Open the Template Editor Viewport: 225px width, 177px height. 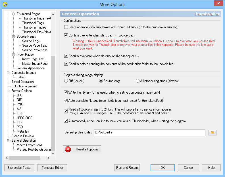point(52,168)
